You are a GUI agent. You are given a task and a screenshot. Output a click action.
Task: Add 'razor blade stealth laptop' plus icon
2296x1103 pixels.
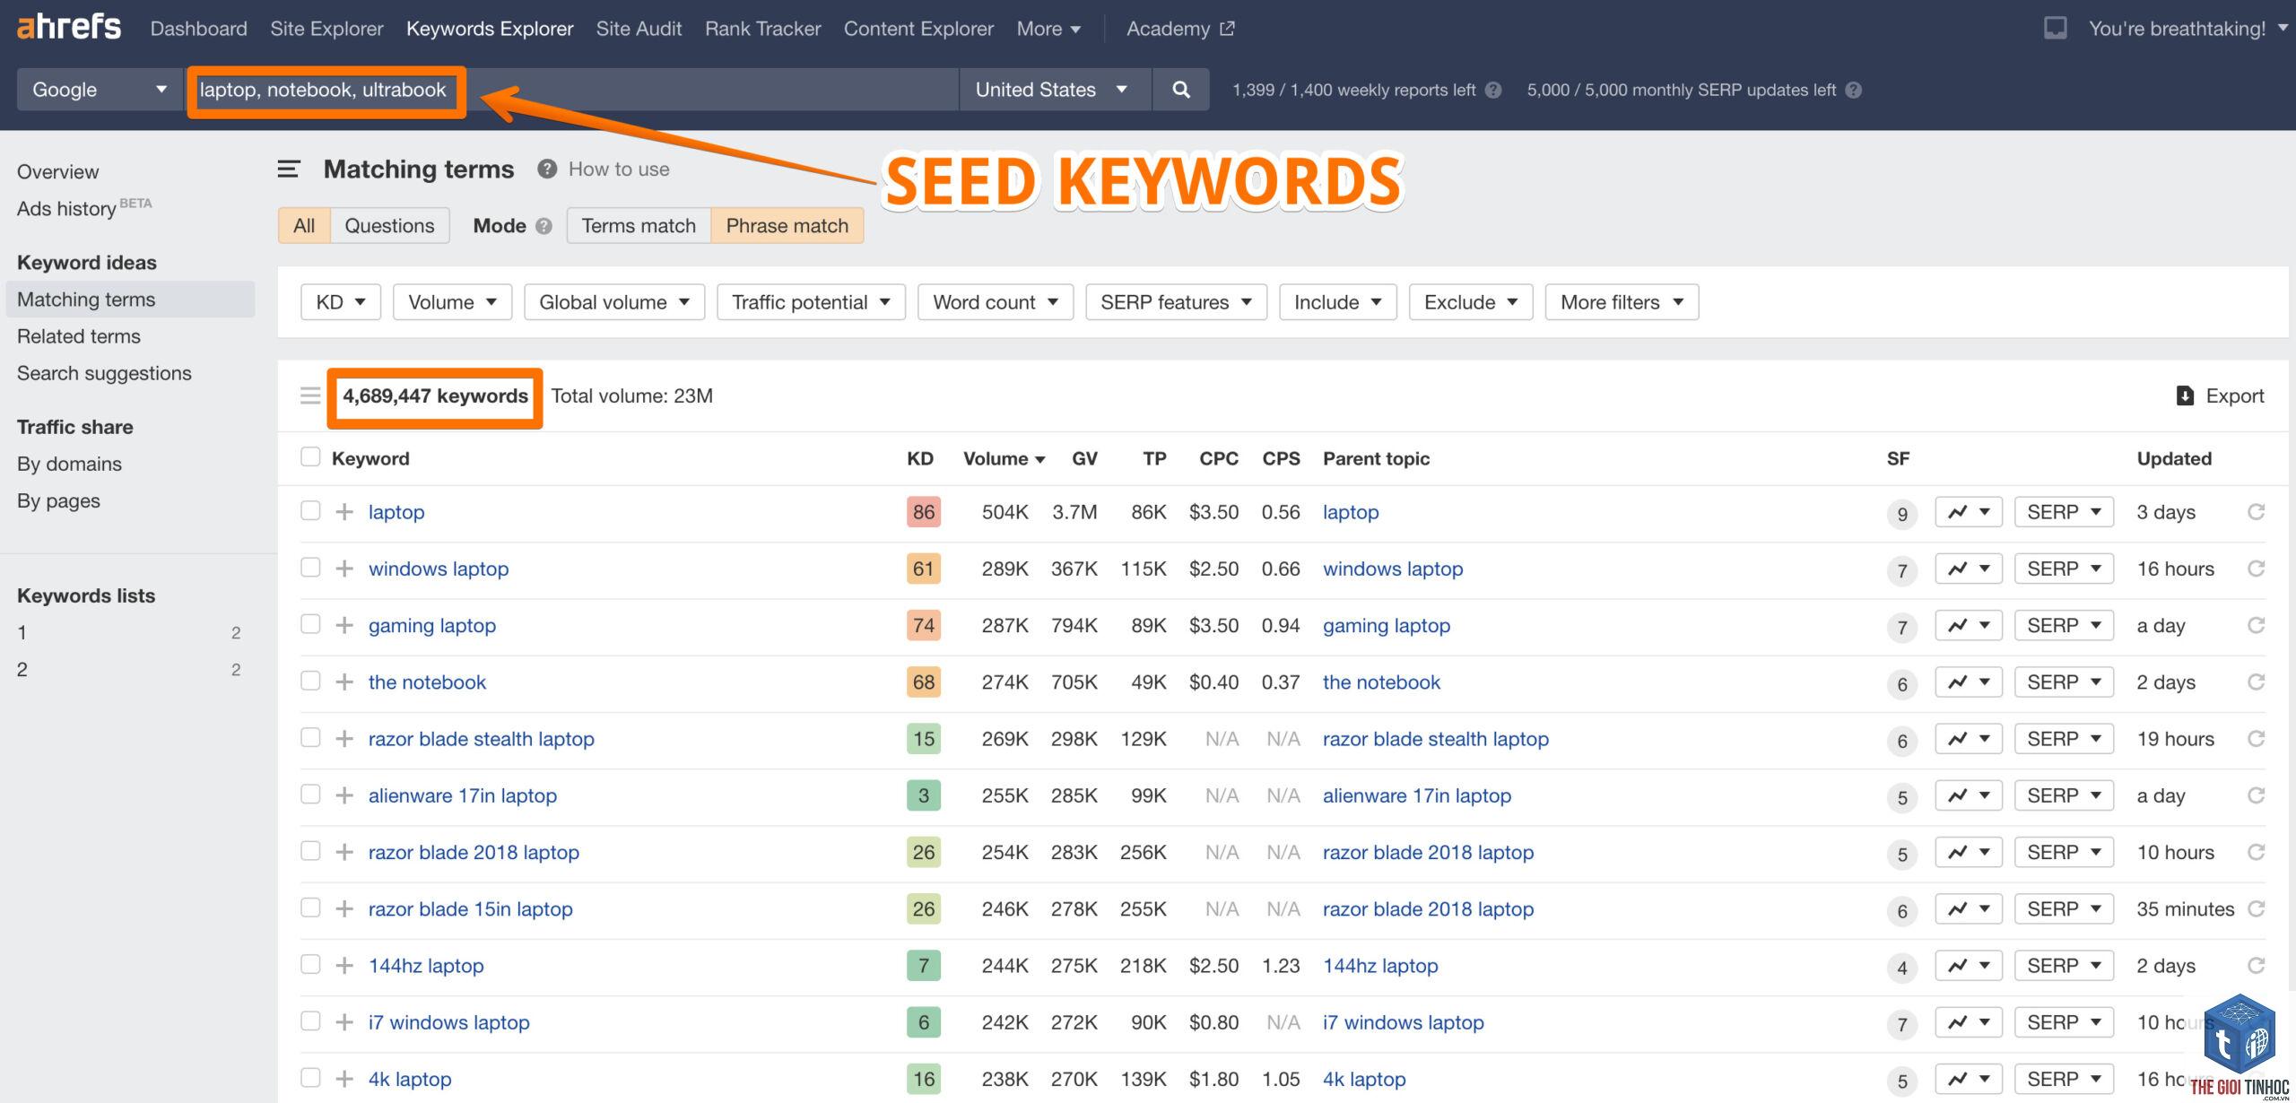[x=344, y=739]
